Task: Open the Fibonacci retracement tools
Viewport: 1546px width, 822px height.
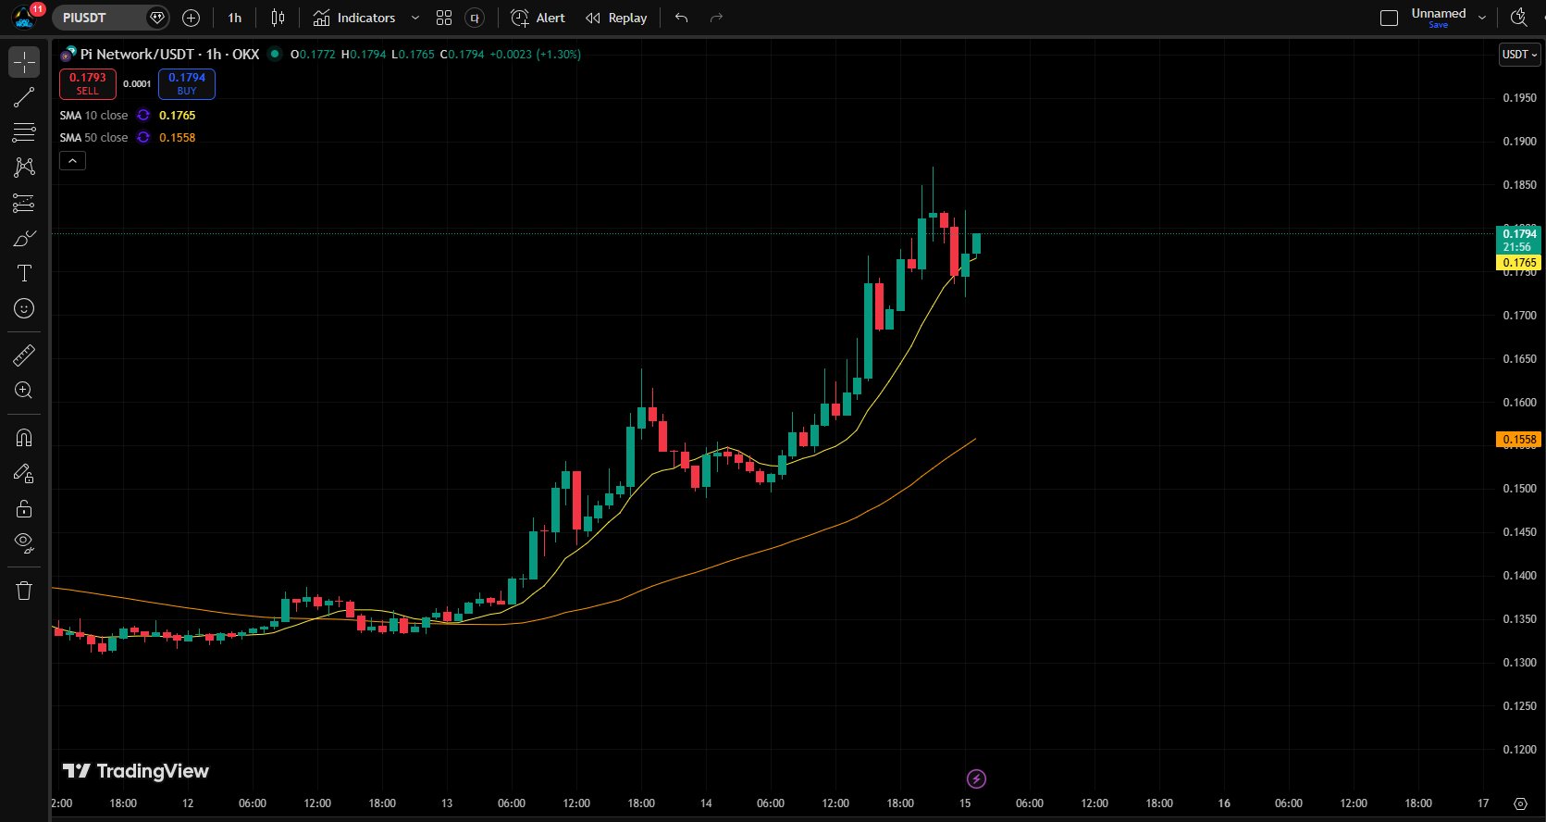Action: pos(24,132)
